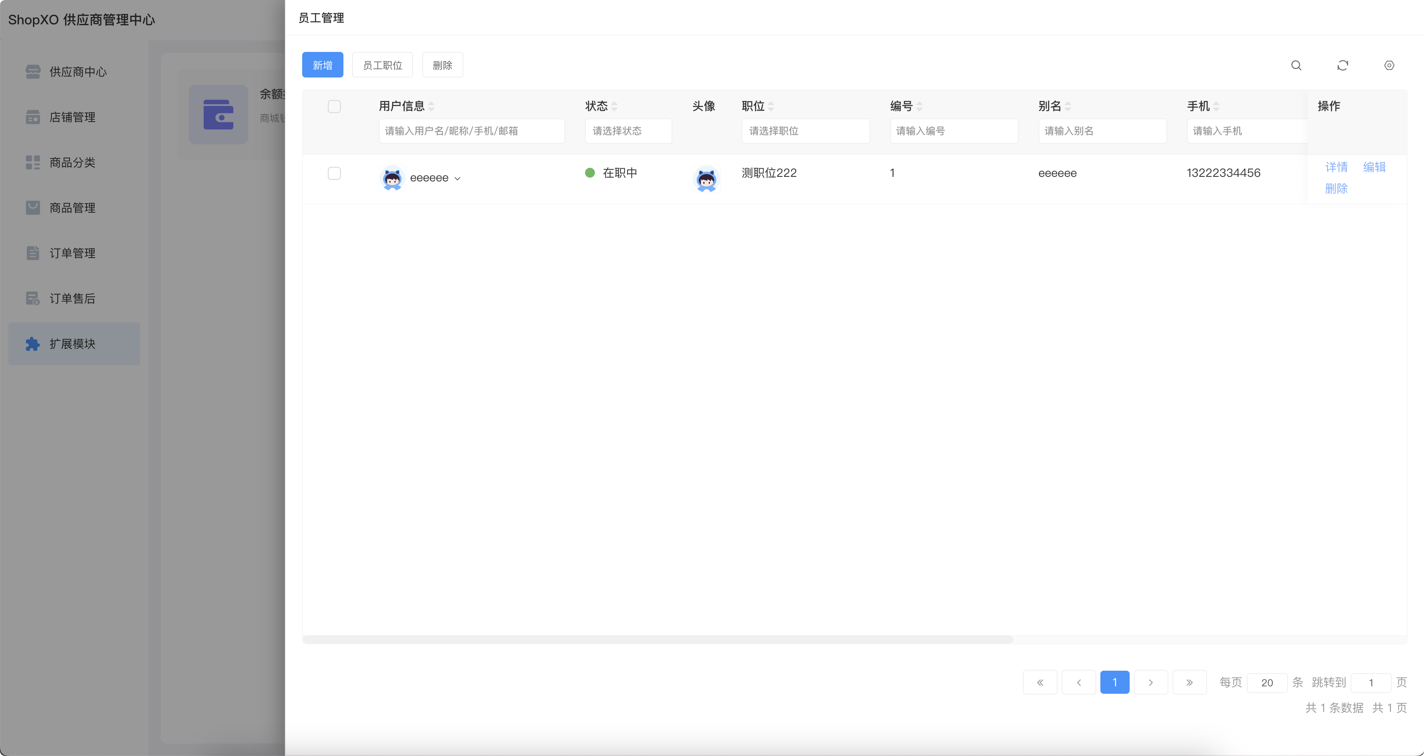Viewport: 1424px width, 756px height.
Task: Toggle the select-all checkbox in table header
Action: click(x=334, y=106)
